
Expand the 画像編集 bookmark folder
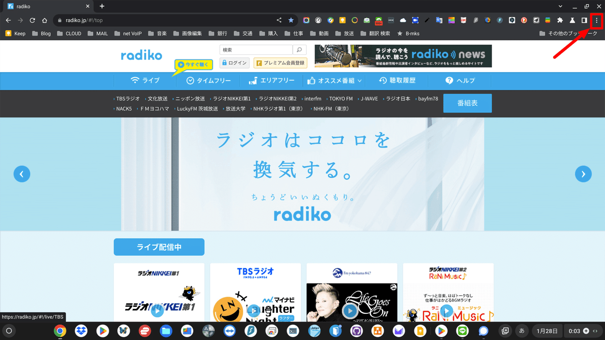(188, 34)
